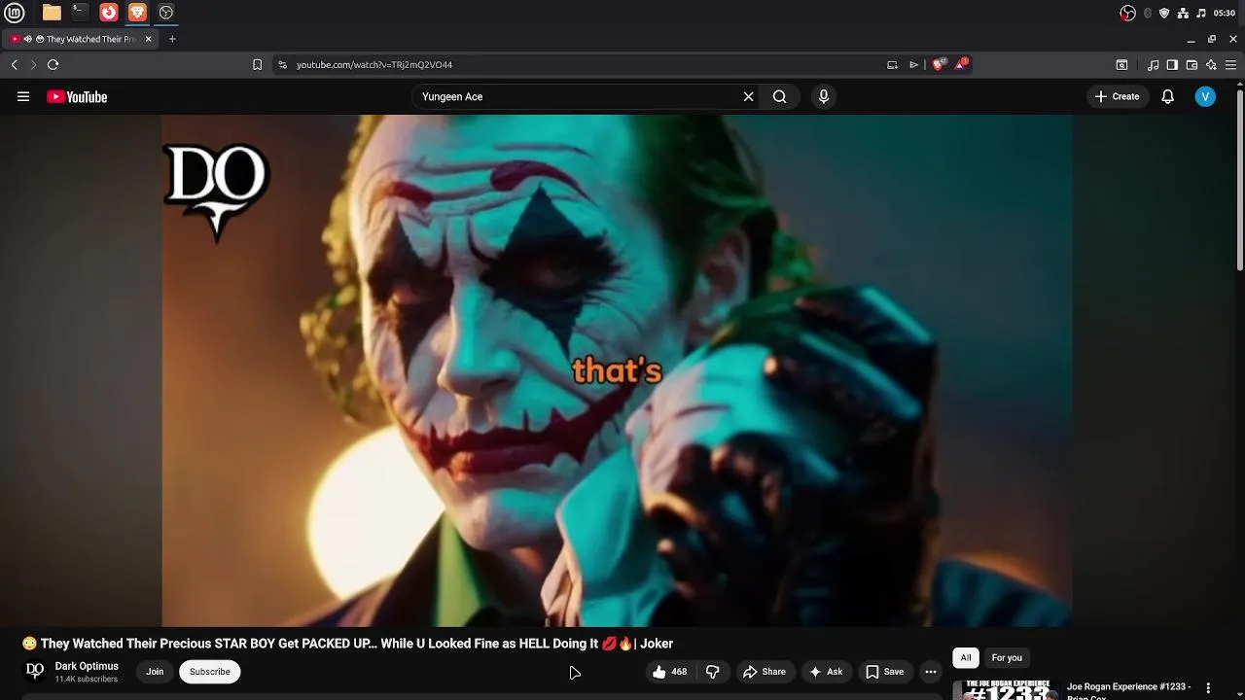Screen dimensions: 1245x700
Task: Open the Dark Optimus channel name link
Action: point(87,666)
